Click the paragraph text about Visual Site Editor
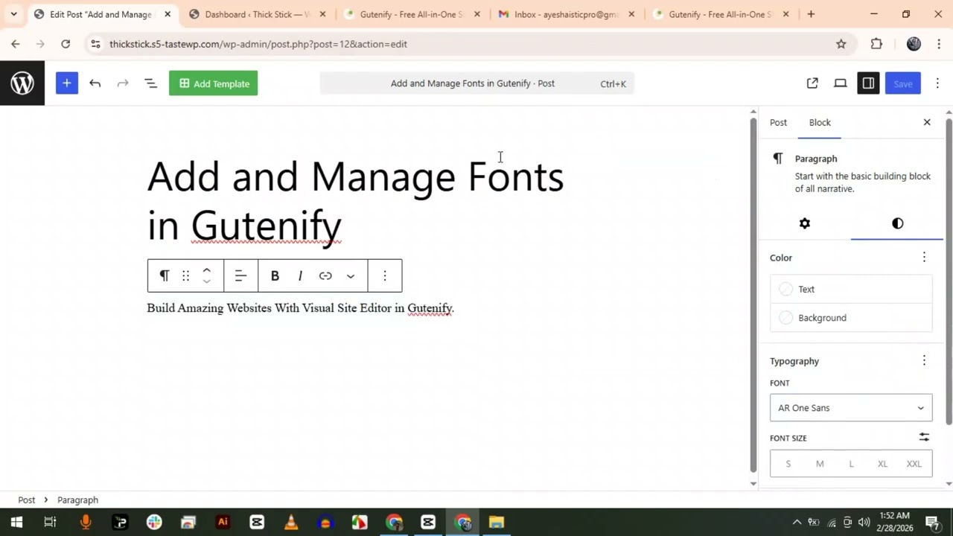Viewport: 953px width, 536px height. click(x=300, y=308)
